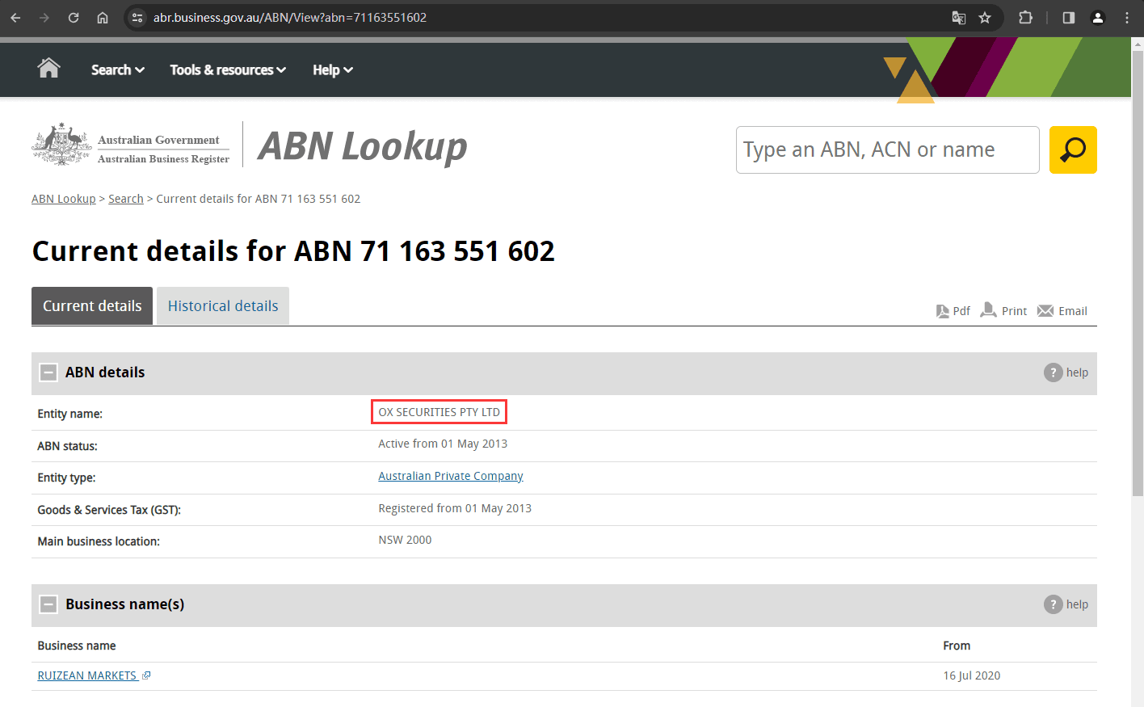Click Australian Government coat of arms logo

coord(61,145)
